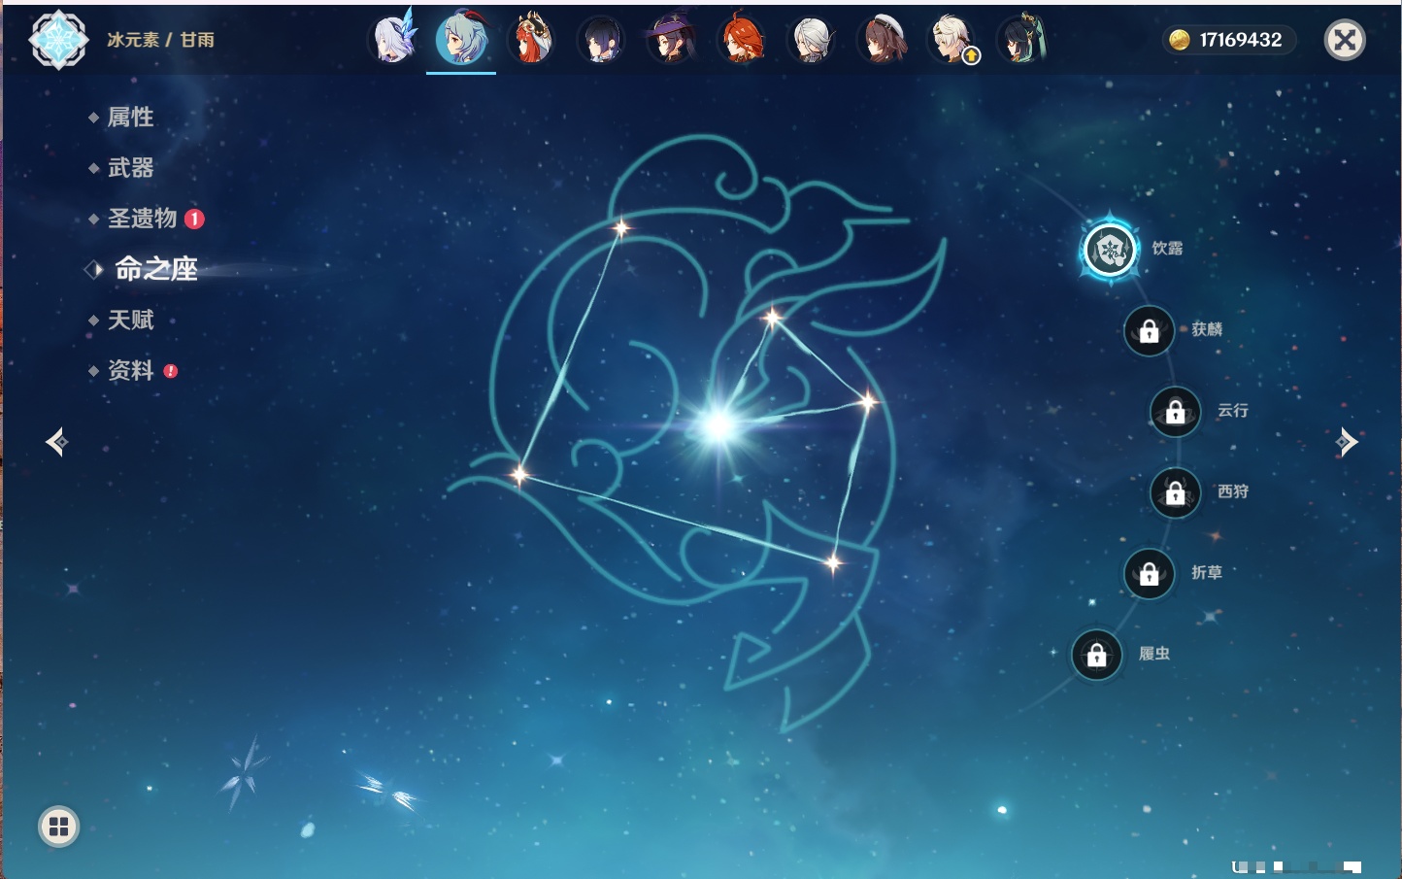Pick the silver-gray-haired character avatar
Screen dimensions: 1402x879
pyautogui.click(x=811, y=40)
